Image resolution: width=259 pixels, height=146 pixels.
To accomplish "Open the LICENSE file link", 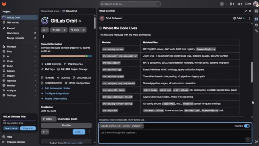I will click(x=64, y=78).
